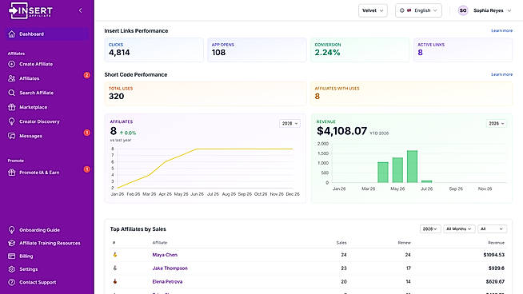Click the Promote IA & Earn gift icon
This screenshot has width=523, height=294.
12,173
